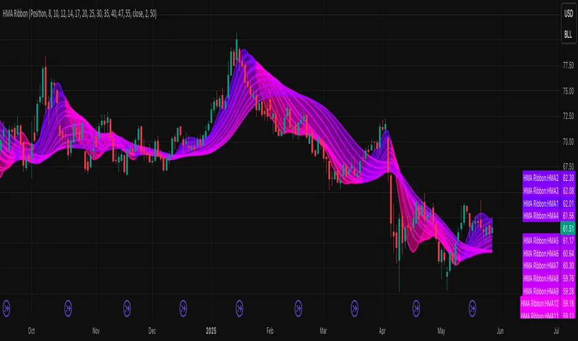Click the 75.00 price axis label
Viewport: 578px width, 341px height.
coord(568,91)
